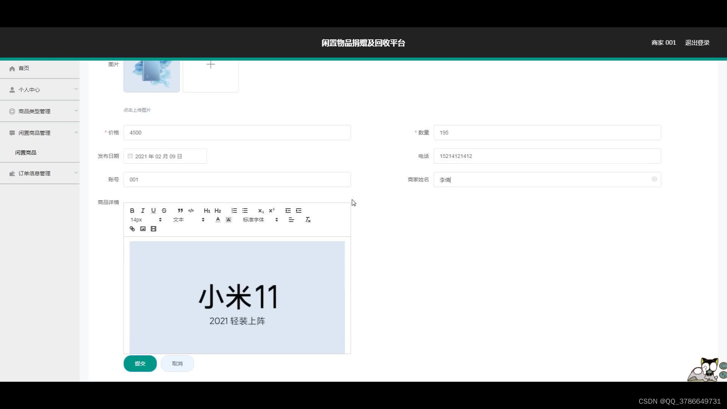Apply Heading 2 style
Viewport: 727px width, 409px height.
pos(218,211)
